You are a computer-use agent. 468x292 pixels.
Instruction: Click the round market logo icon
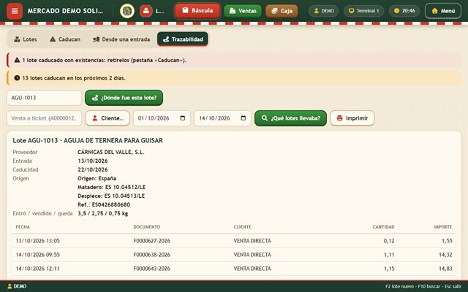pos(127,11)
